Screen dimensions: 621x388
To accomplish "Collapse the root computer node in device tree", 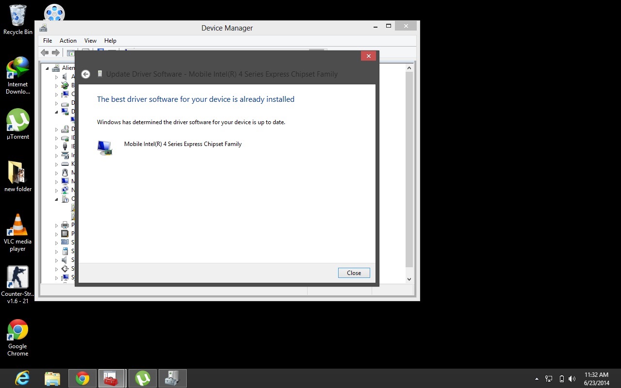I will [48, 68].
